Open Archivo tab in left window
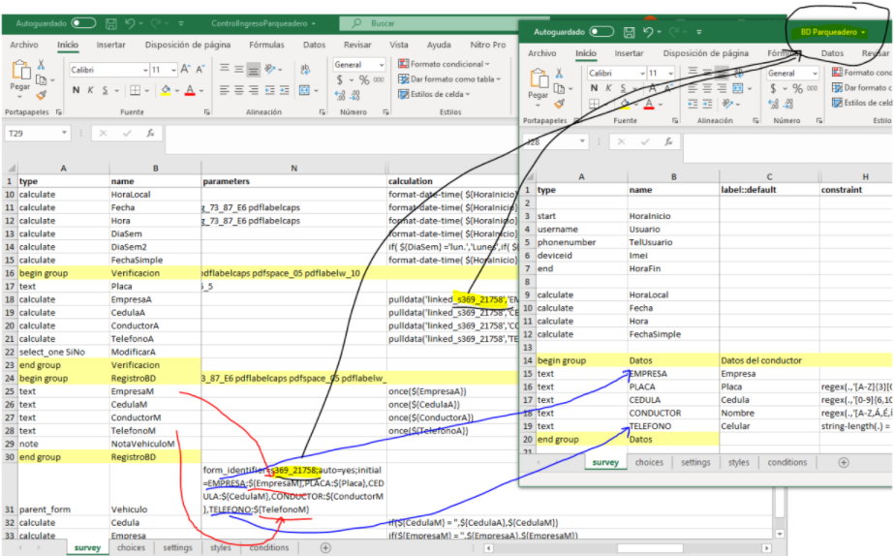 [24, 45]
